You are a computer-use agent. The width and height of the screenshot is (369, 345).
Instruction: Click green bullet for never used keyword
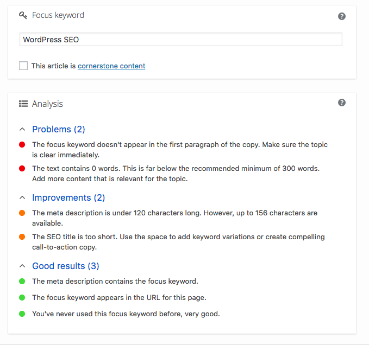coord(22,314)
